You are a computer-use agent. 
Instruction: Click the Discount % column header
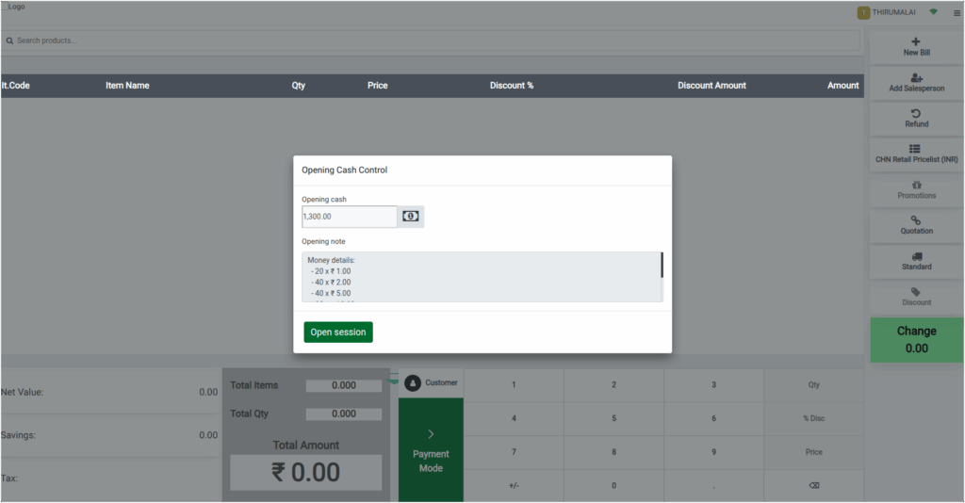click(x=512, y=86)
